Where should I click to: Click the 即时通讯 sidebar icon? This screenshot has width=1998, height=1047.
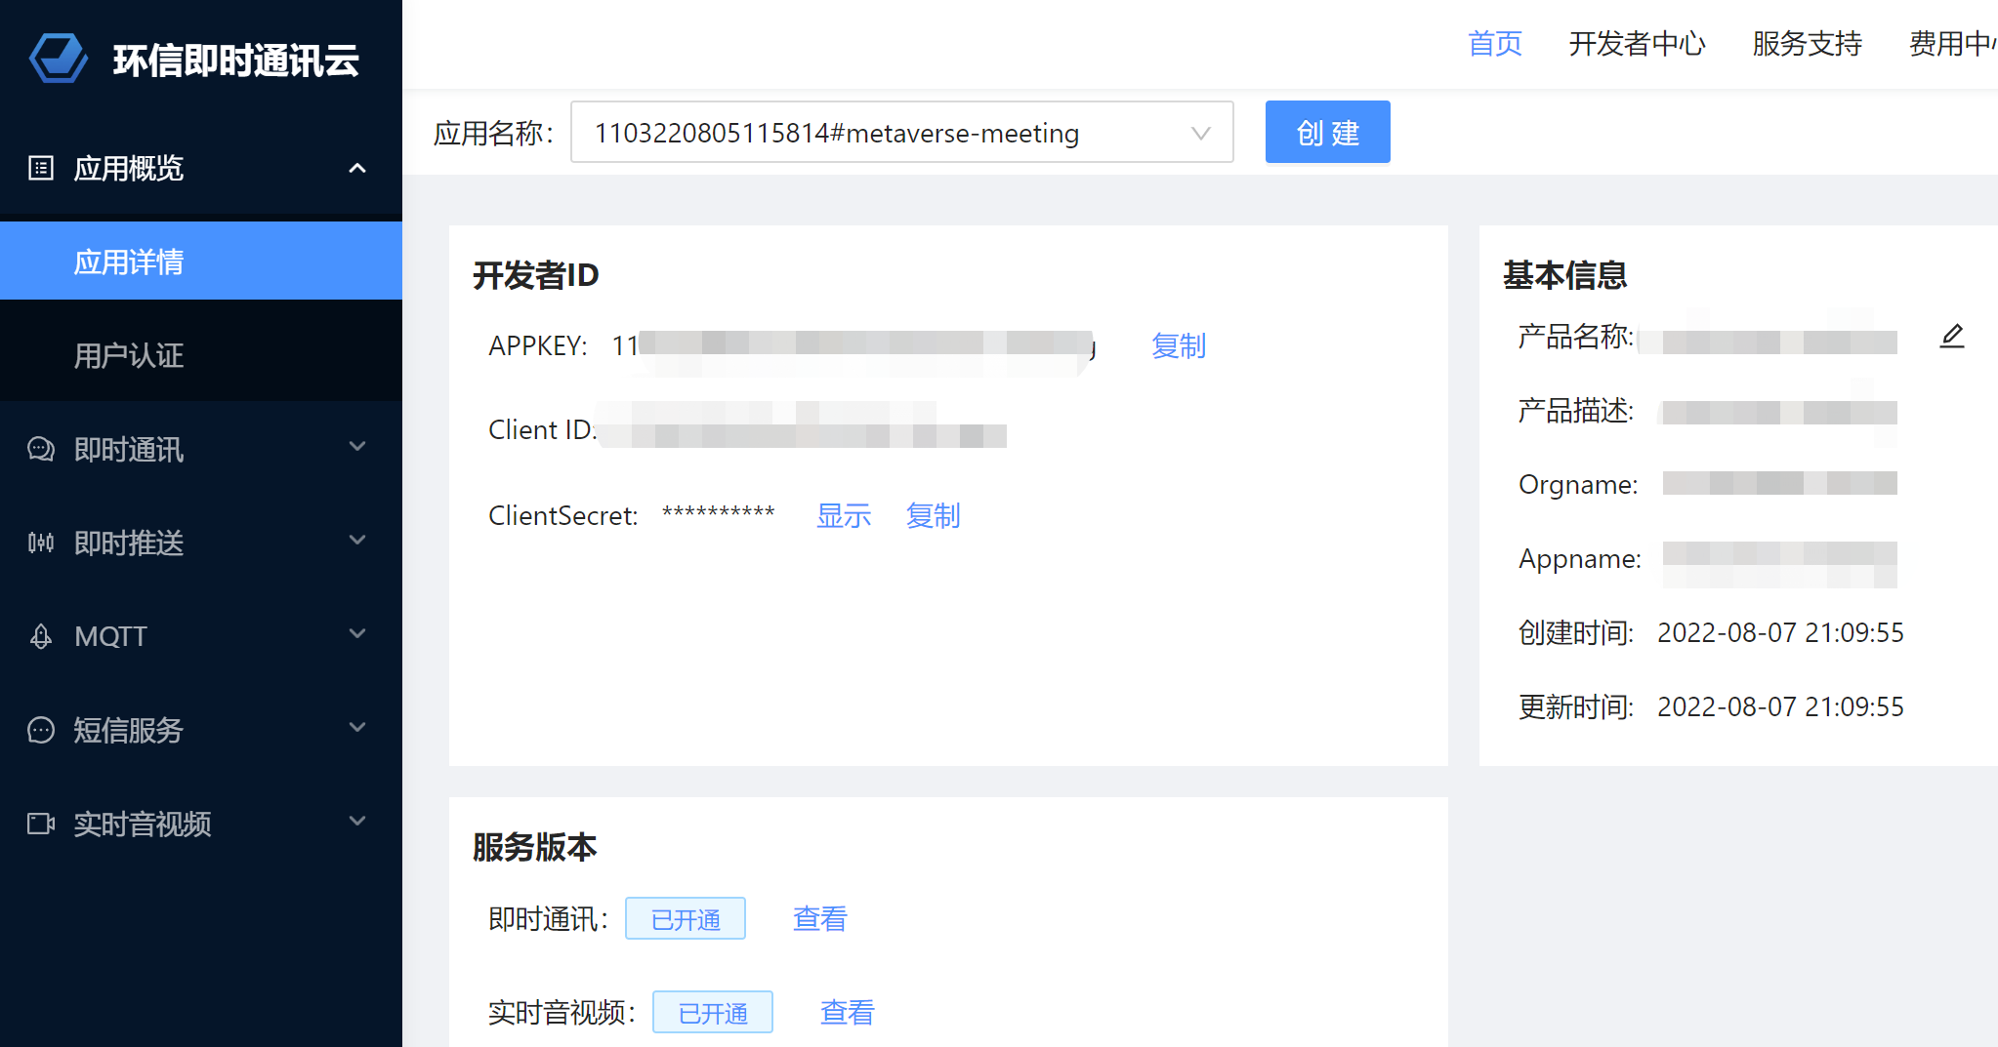coord(40,449)
